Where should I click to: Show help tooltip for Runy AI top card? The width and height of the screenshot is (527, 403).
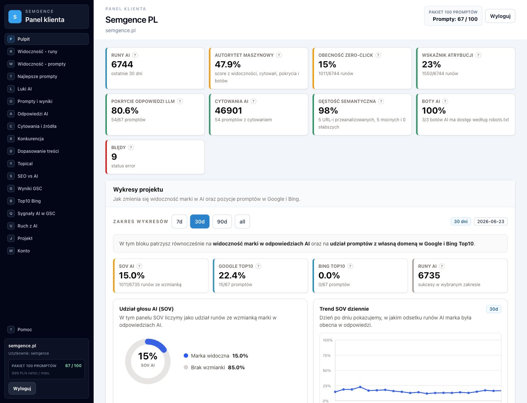point(135,55)
